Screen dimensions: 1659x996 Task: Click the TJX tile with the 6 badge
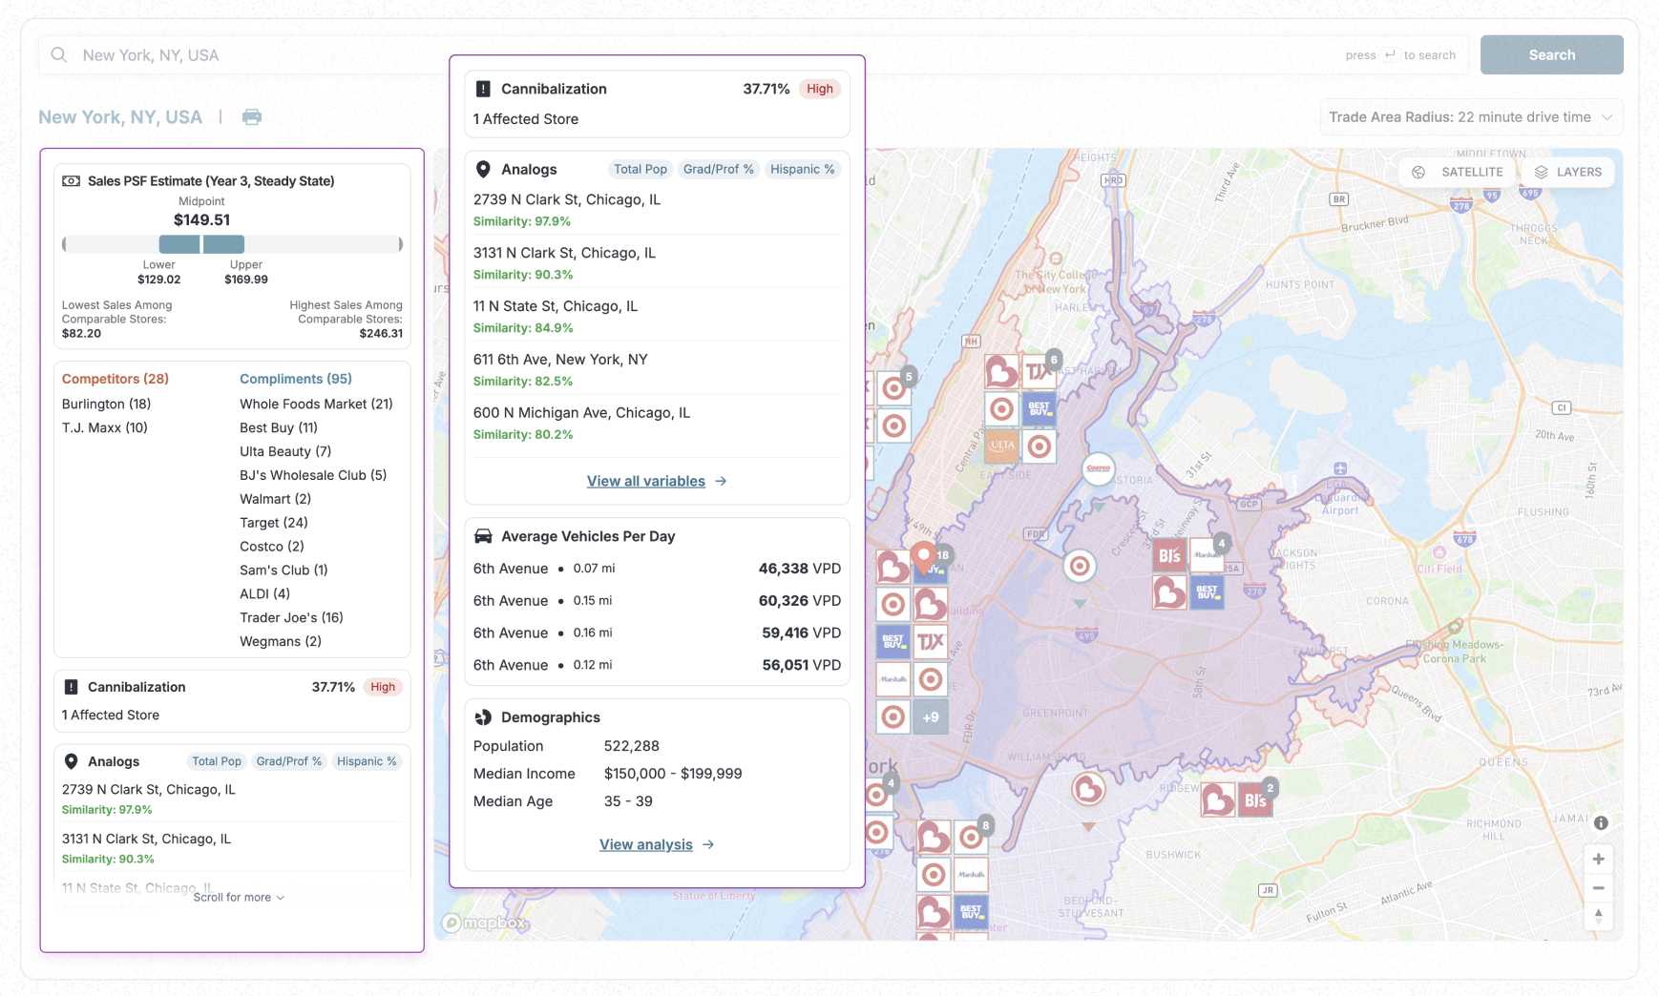pos(1039,372)
